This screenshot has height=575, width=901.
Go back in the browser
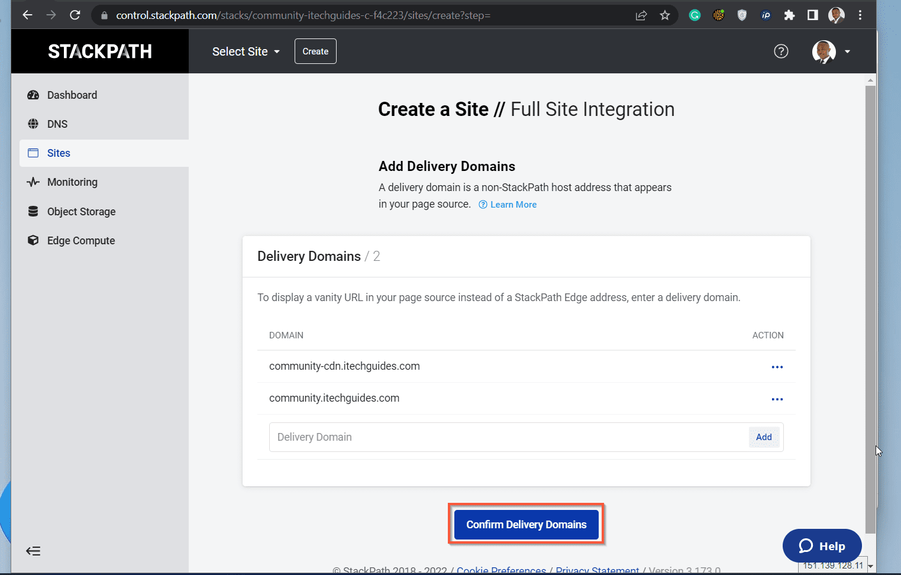27,15
